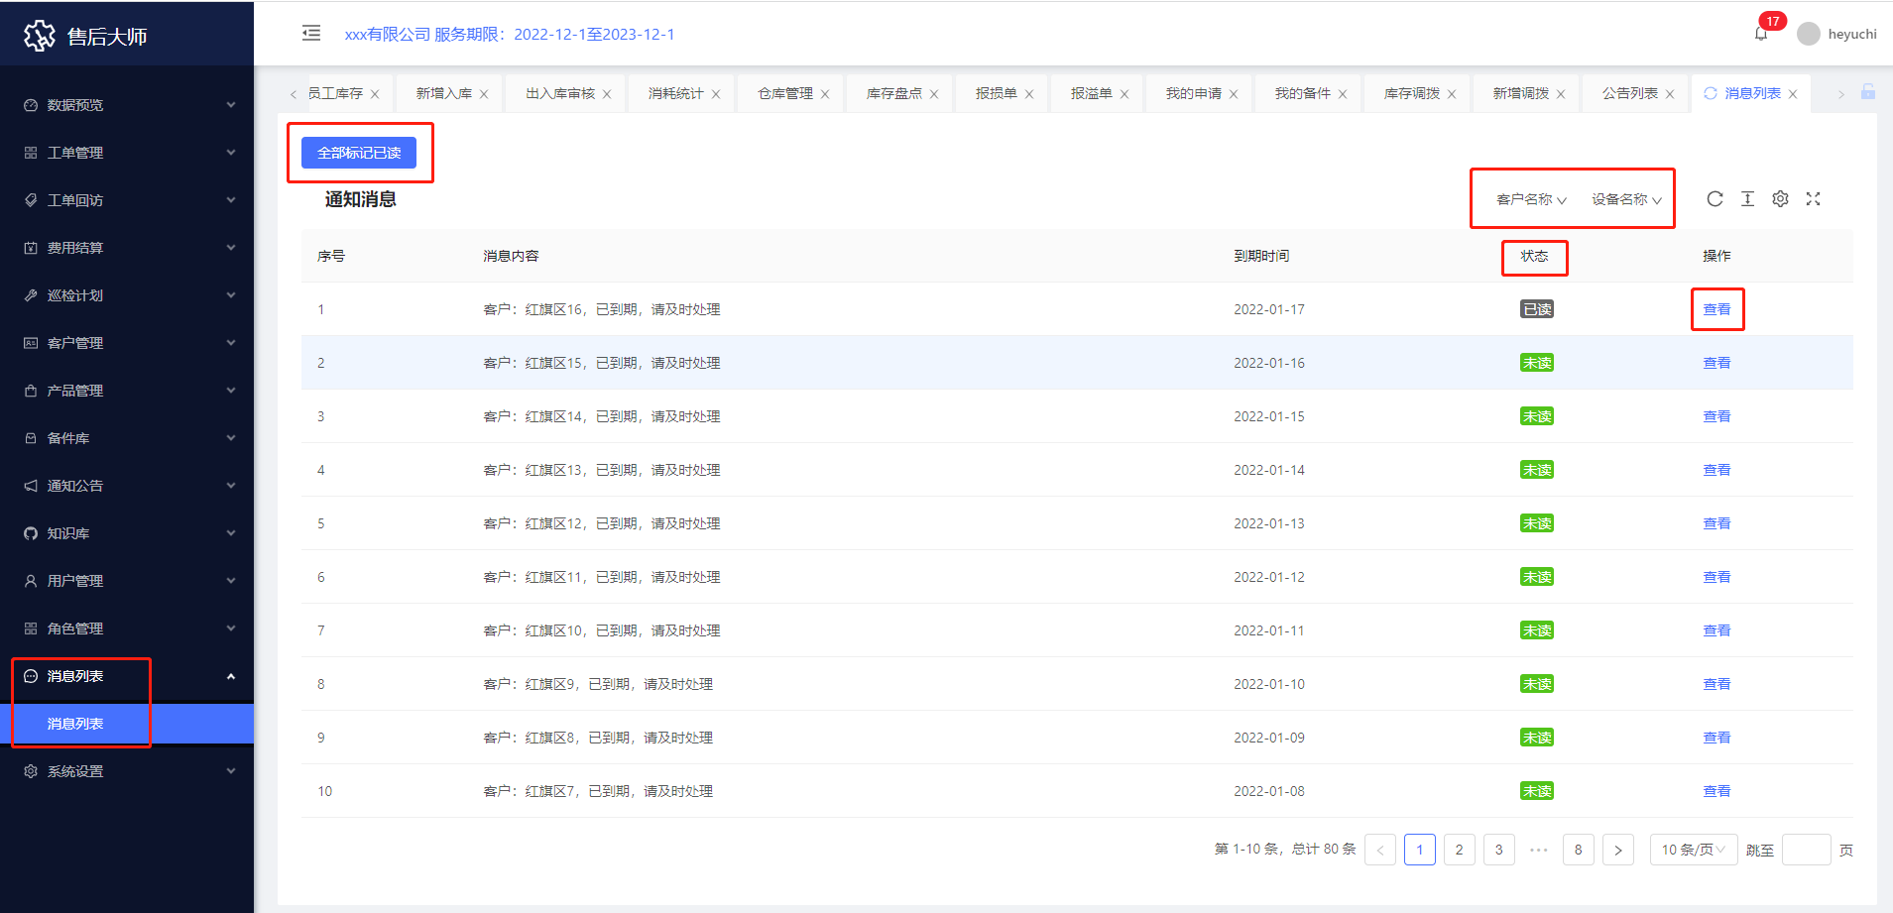
Task: Switch to the 库存盘点 tab
Action: point(893,93)
